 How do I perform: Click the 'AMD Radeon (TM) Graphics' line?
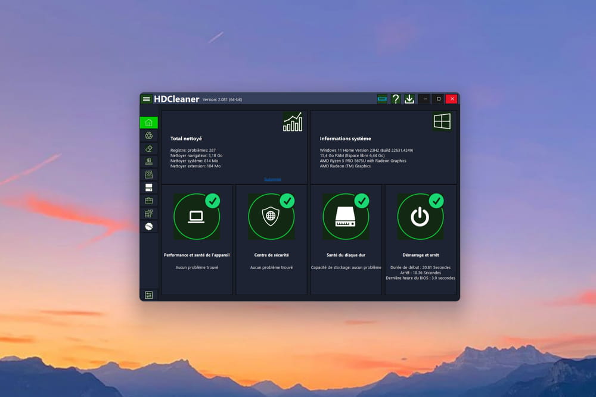(345, 166)
